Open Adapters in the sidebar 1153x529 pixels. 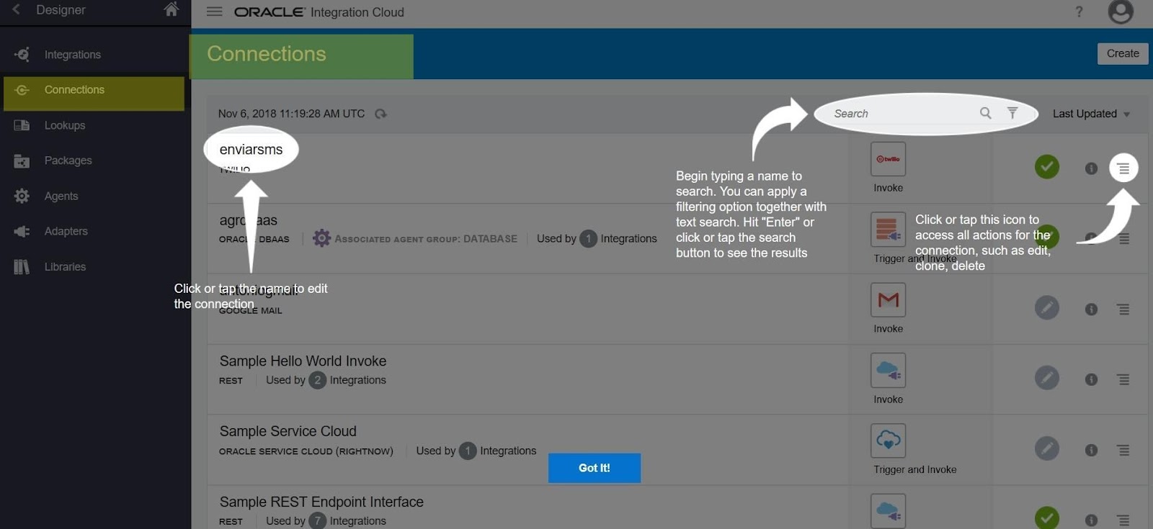(x=66, y=231)
